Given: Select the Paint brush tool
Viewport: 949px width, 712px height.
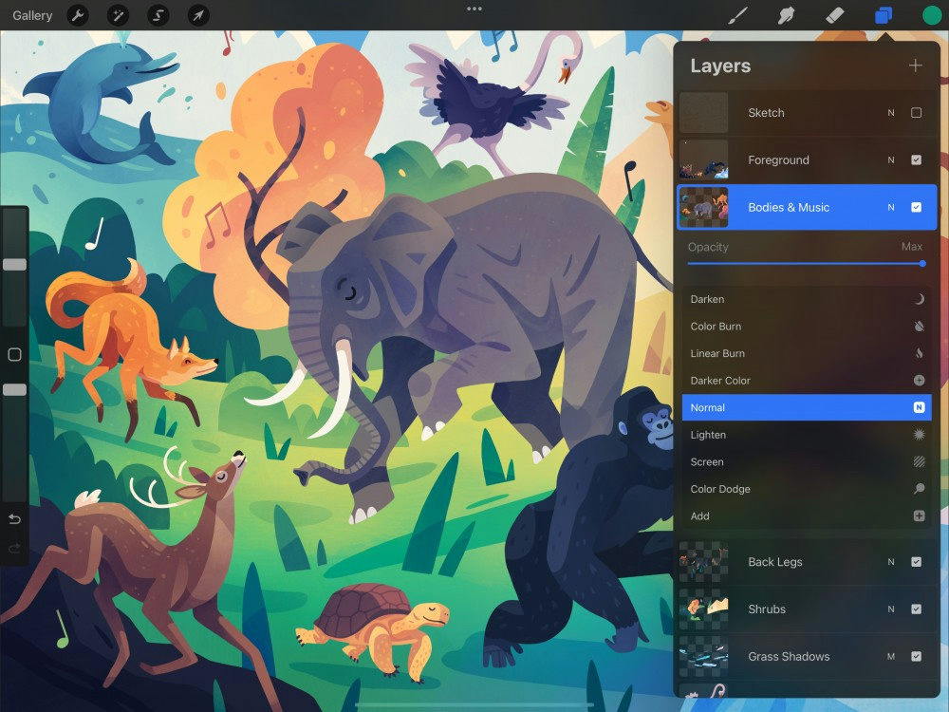Looking at the screenshot, I should (x=737, y=15).
